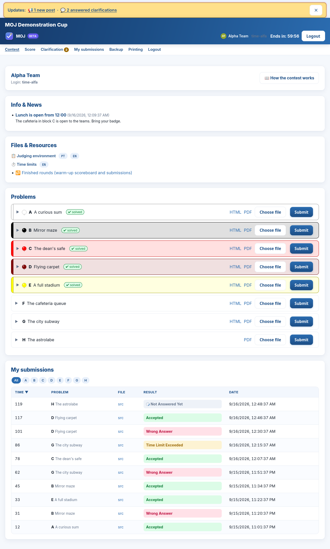This screenshot has width=330, height=549.
Task: Expand problem H The astrolabe
Action: (x=16, y=340)
